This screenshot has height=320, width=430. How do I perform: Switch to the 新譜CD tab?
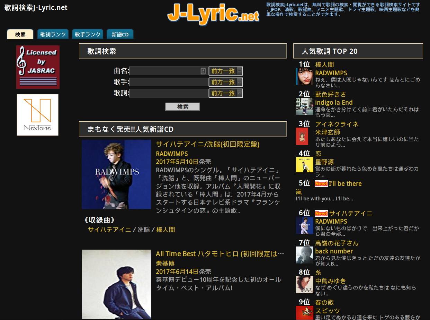click(120, 34)
